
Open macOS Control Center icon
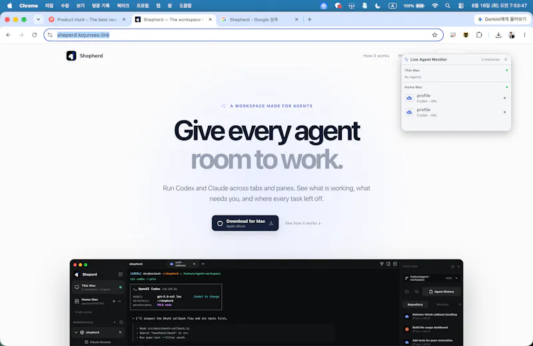[x=461, y=6]
